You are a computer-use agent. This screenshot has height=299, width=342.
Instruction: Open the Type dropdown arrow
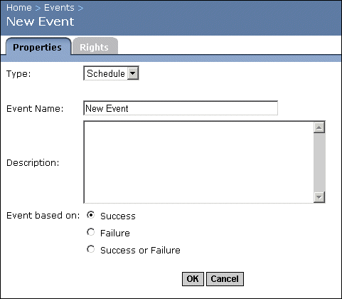coord(133,73)
